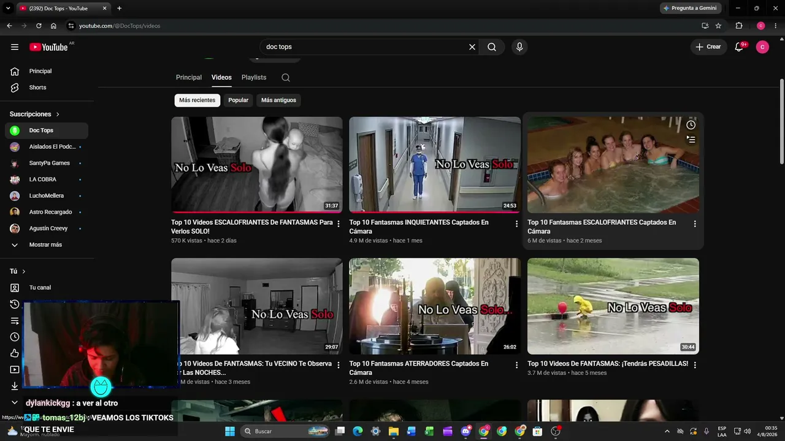This screenshot has width=785, height=441.
Task: Open Discord from the taskbar
Action: (465, 431)
